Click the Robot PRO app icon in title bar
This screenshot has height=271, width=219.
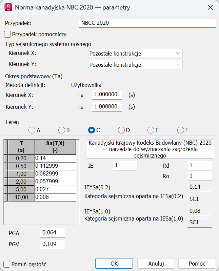tap(8, 7)
